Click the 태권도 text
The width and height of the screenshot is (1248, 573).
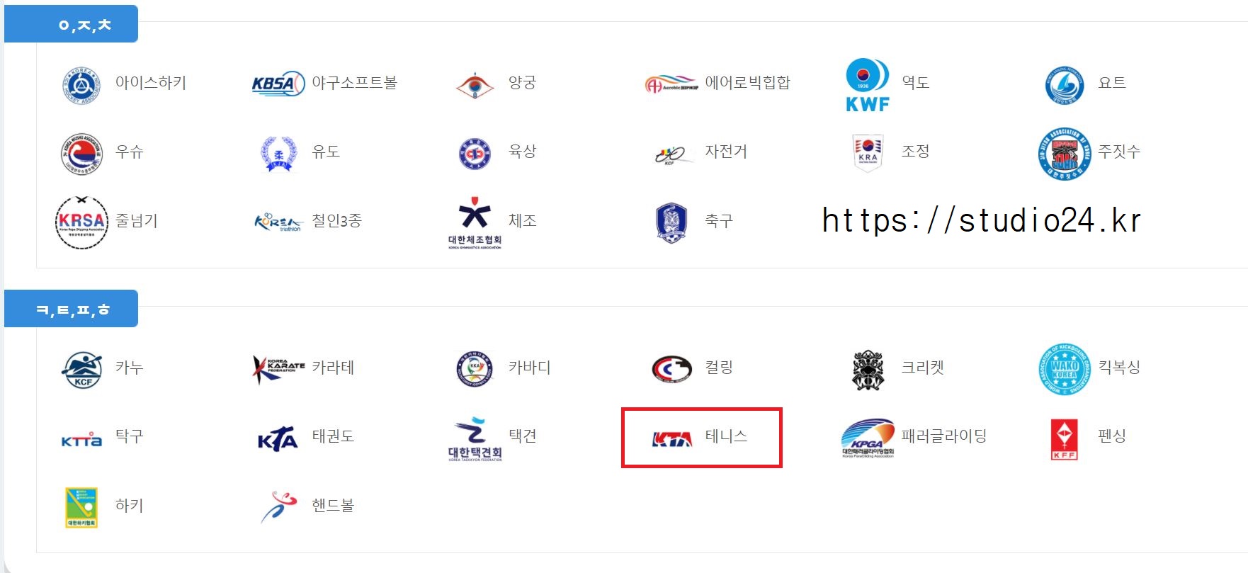tap(333, 436)
